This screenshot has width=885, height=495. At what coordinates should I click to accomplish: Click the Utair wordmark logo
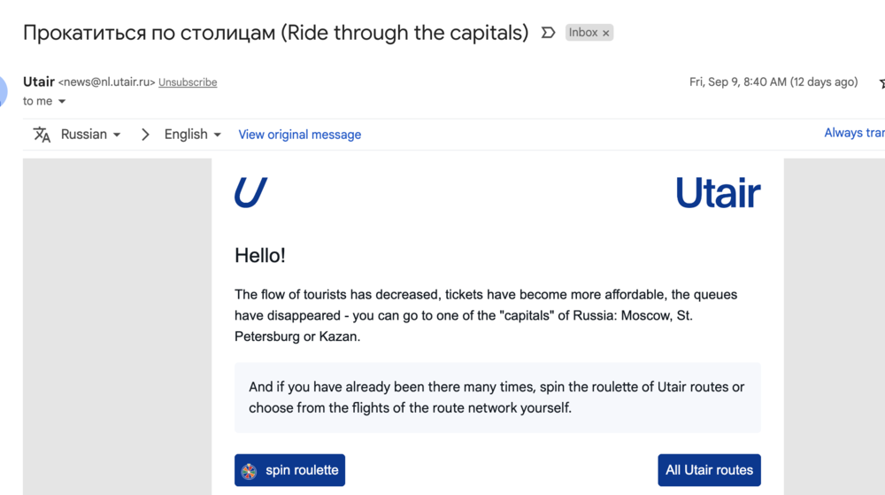[718, 192]
